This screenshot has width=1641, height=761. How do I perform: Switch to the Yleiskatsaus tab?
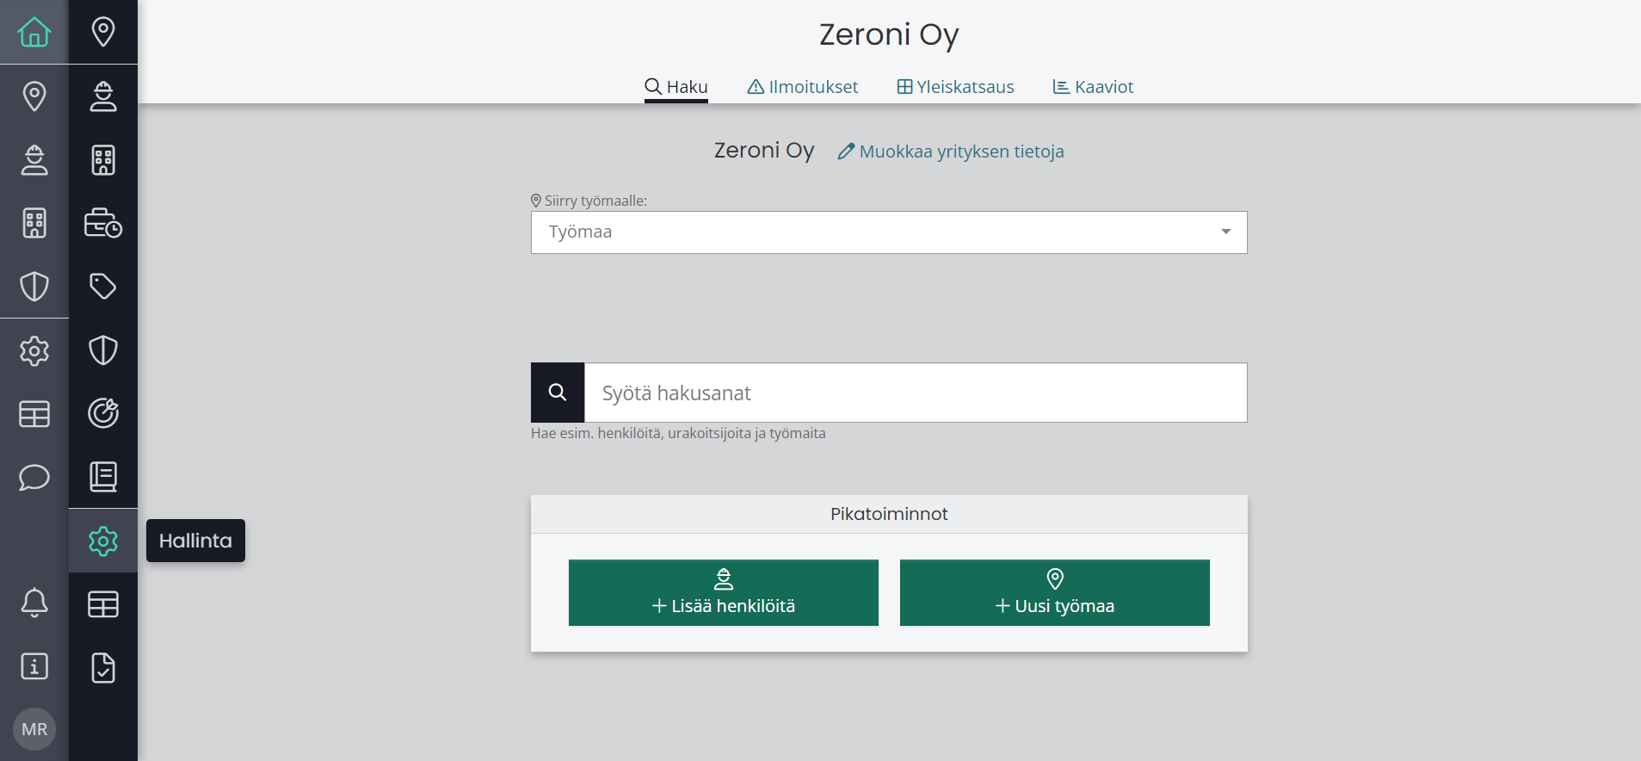955,87
